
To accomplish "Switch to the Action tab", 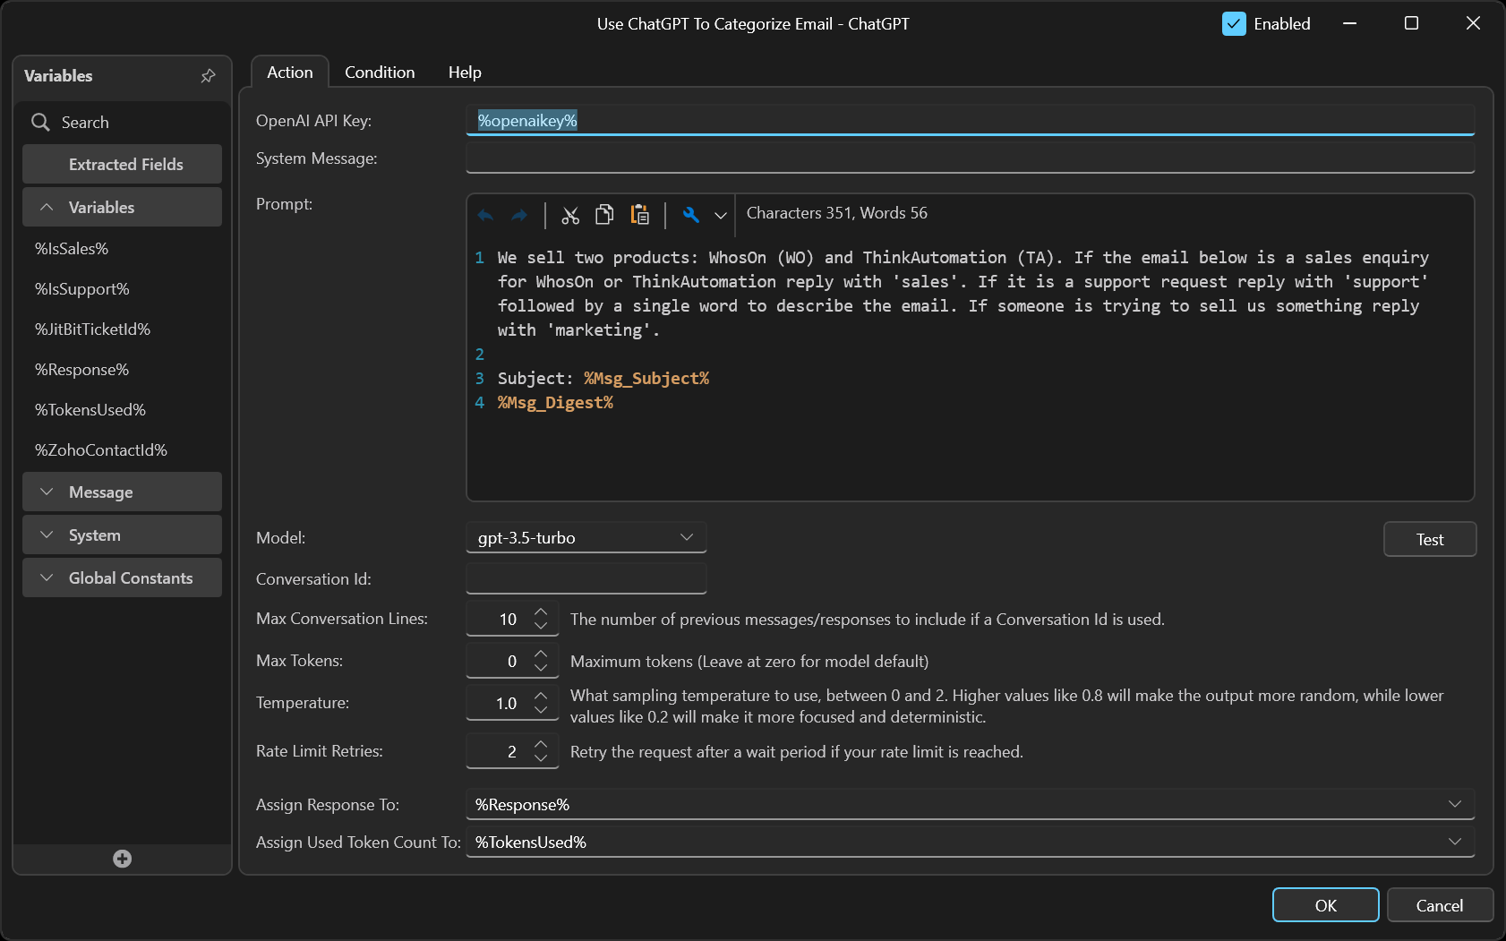I will click(290, 73).
